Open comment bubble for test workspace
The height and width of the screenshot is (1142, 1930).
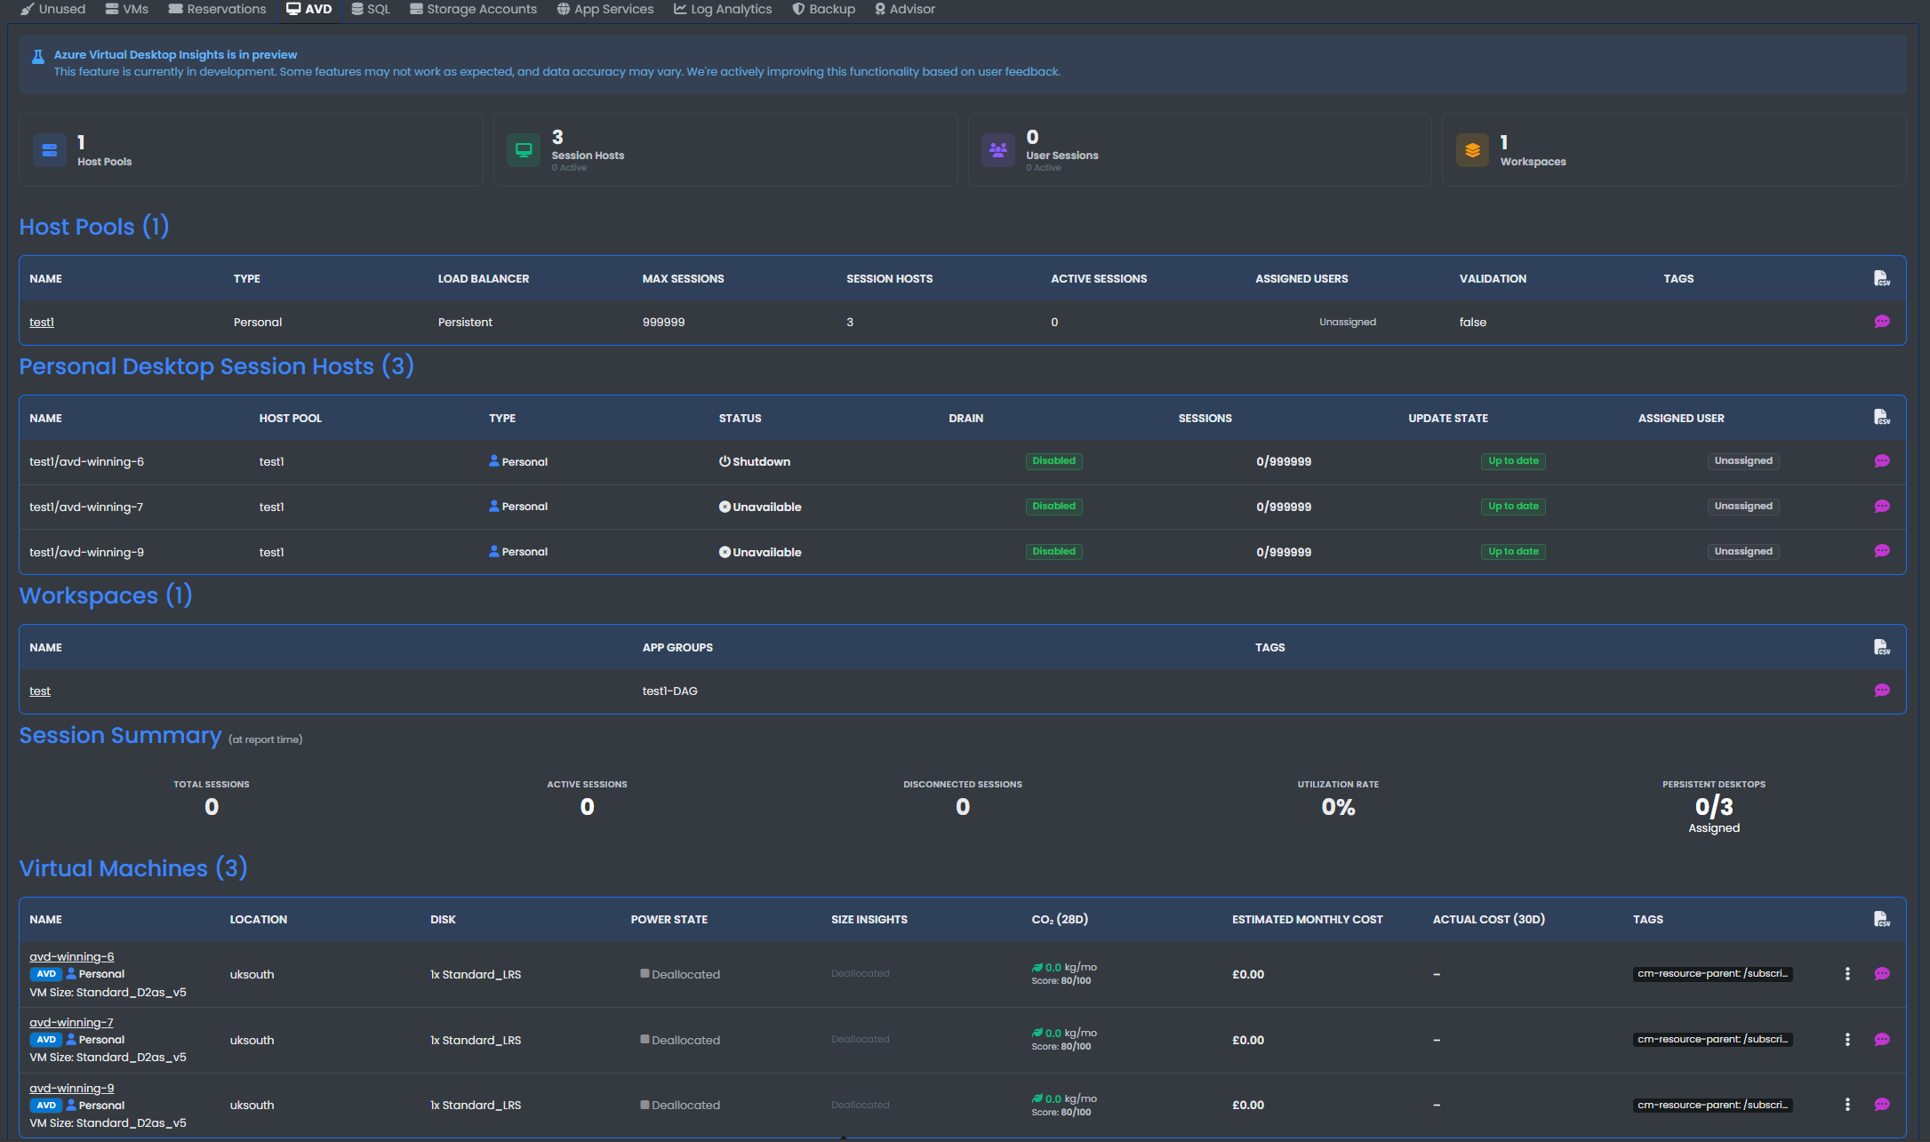tap(1882, 691)
